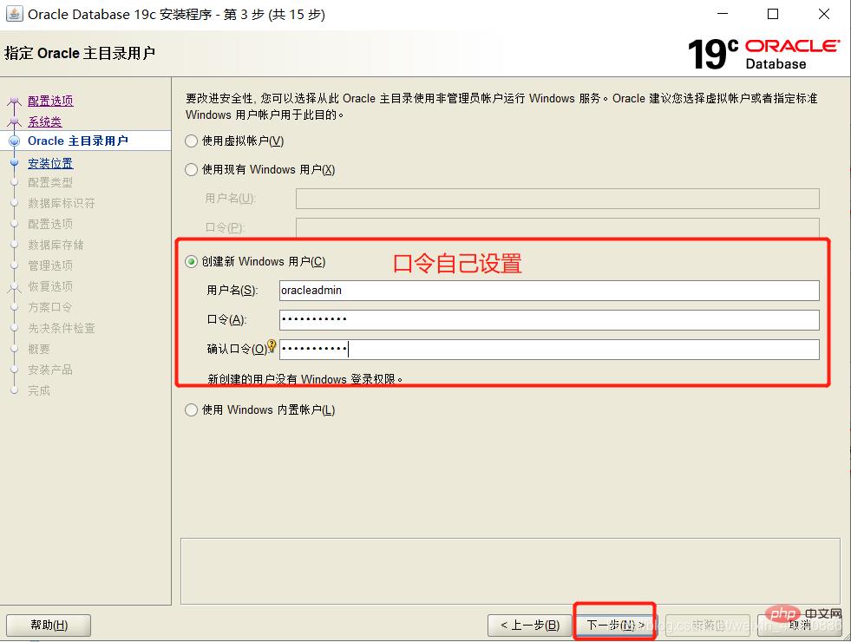Click the 恢复选项 step in sidebar

coord(50,286)
